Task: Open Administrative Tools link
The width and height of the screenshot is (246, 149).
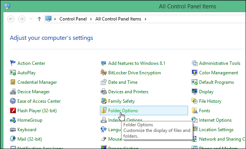Action: coord(220,63)
